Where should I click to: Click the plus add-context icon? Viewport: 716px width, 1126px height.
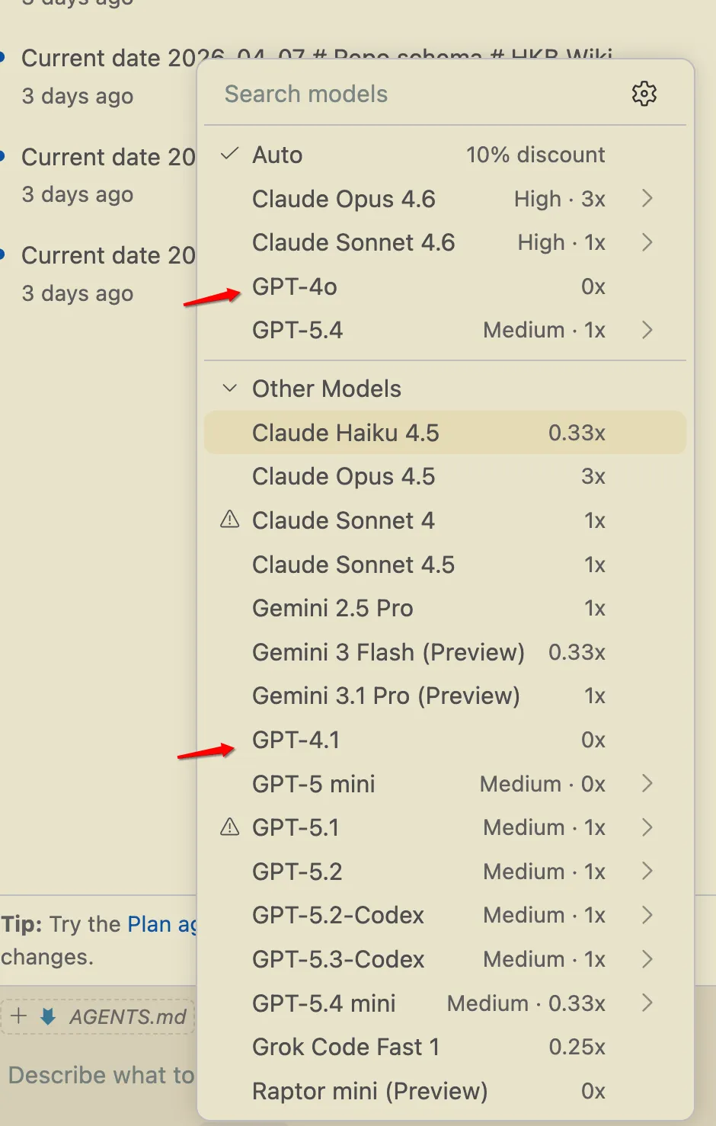pyautogui.click(x=19, y=1016)
